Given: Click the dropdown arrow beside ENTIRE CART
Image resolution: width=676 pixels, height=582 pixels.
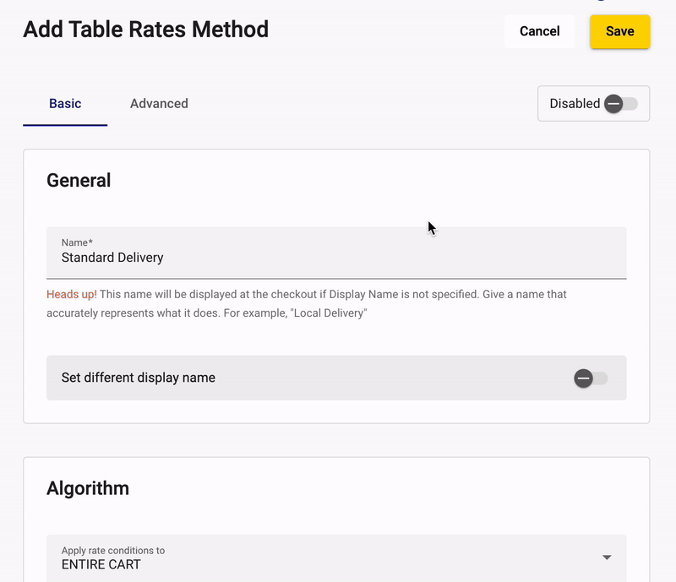Looking at the screenshot, I should [x=607, y=558].
